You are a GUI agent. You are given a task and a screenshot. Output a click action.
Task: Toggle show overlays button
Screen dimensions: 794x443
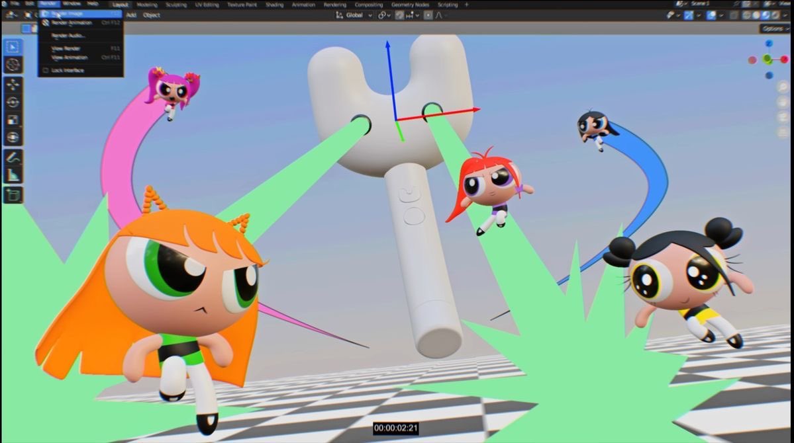711,15
